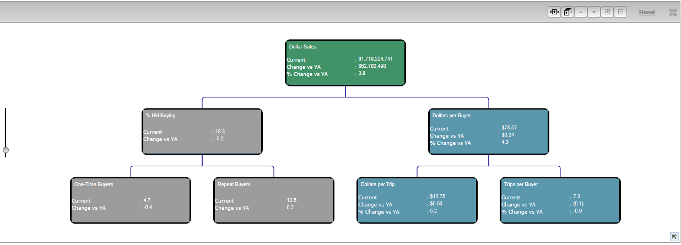Image resolution: width=681 pixels, height=245 pixels.
Task: Choose the Trips per Buyer node
Action: (560, 200)
